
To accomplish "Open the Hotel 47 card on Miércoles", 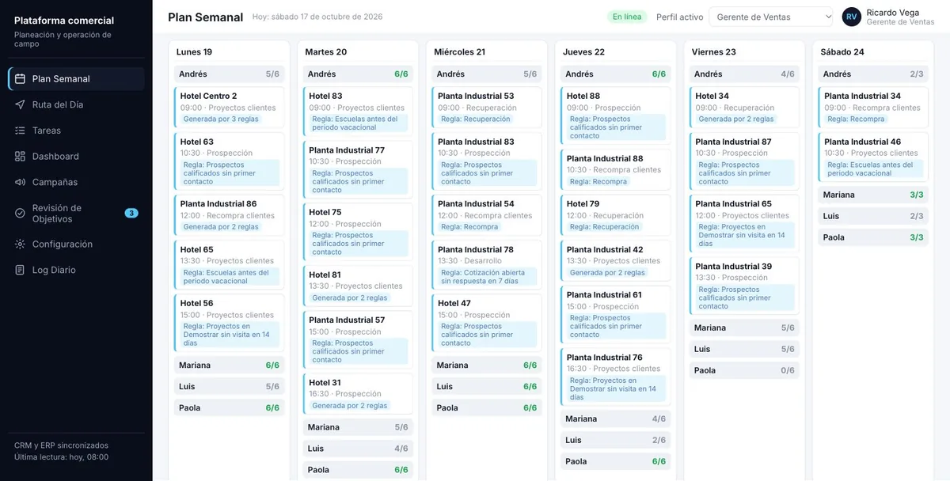I will point(487,323).
